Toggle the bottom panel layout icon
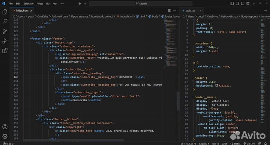The height and width of the screenshot is (145, 270). click(237, 3)
